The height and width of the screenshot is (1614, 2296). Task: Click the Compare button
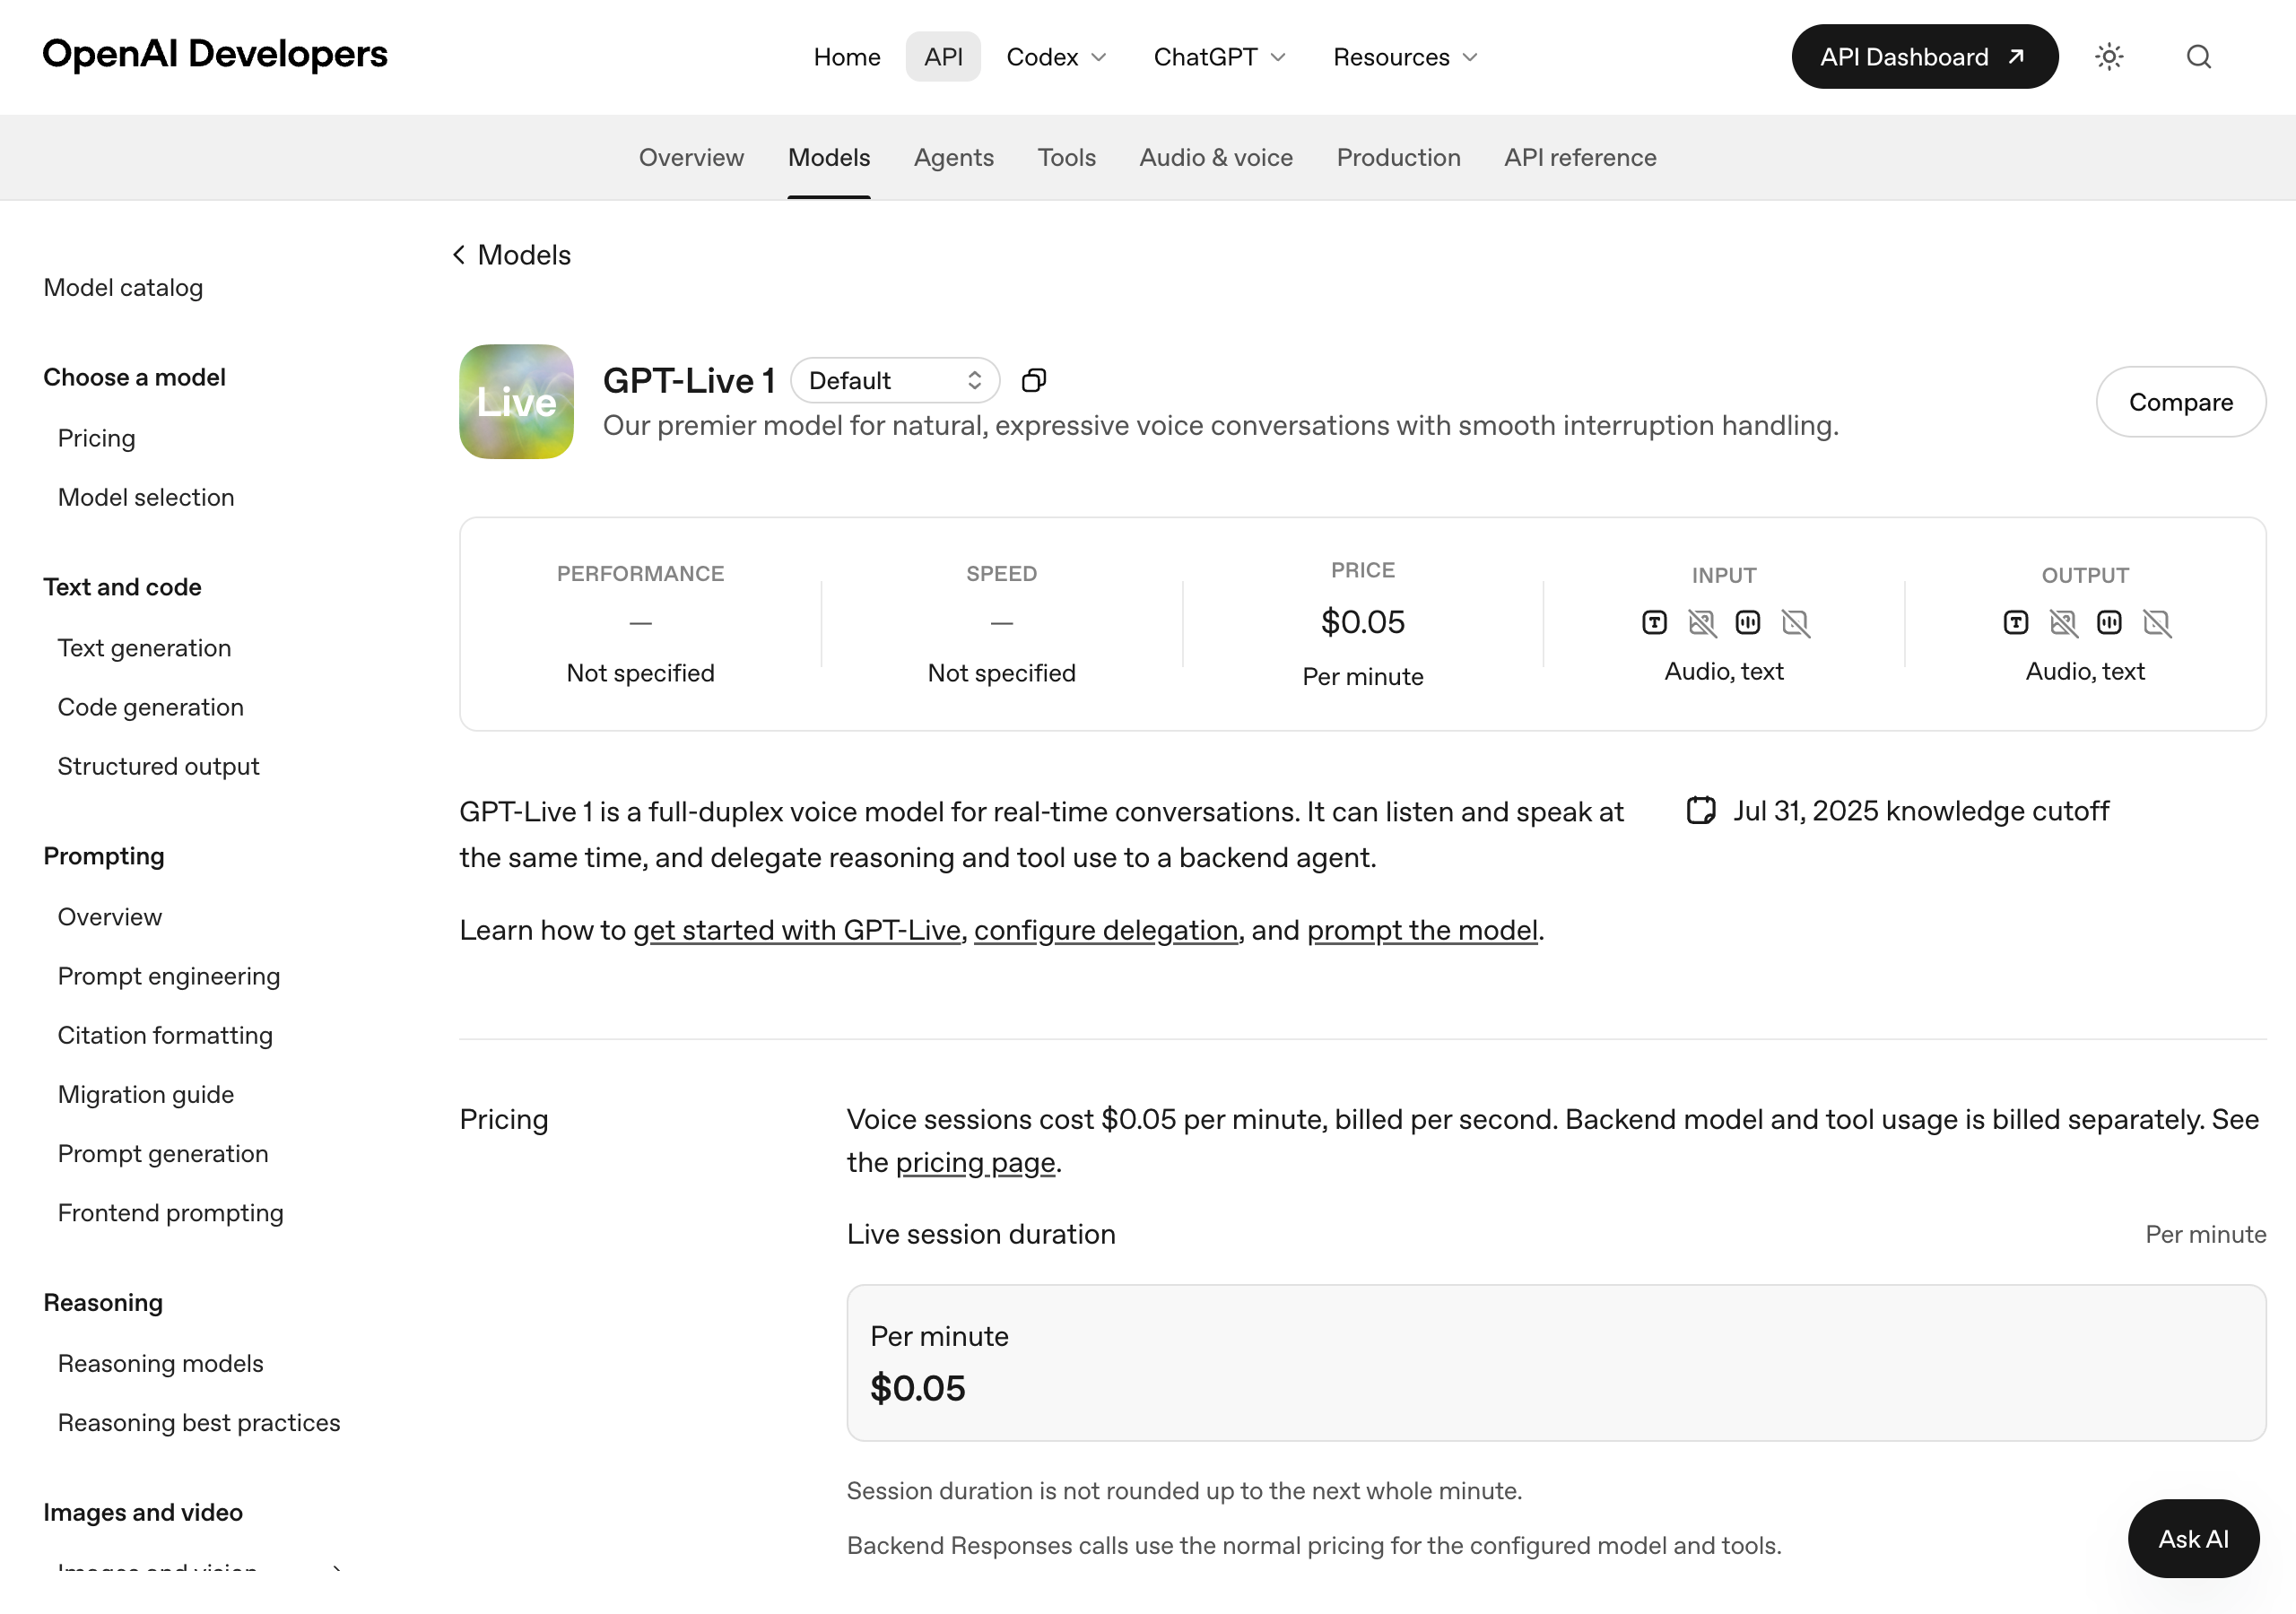[x=2180, y=402]
